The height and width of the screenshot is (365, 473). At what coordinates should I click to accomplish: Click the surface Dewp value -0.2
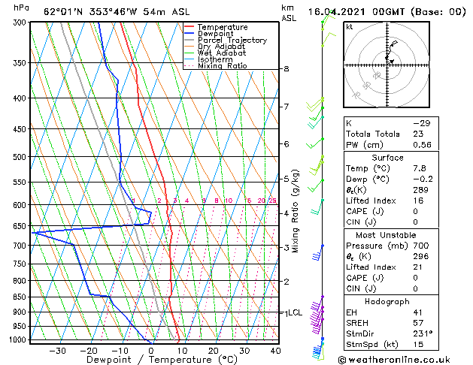(x=423, y=179)
